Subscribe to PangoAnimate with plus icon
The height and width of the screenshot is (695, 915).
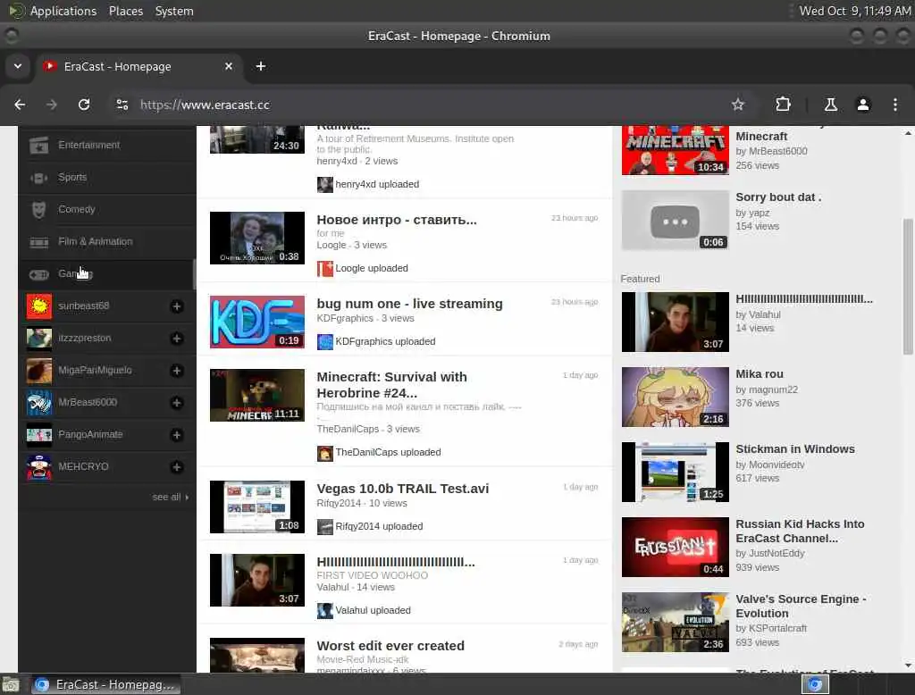[177, 435]
